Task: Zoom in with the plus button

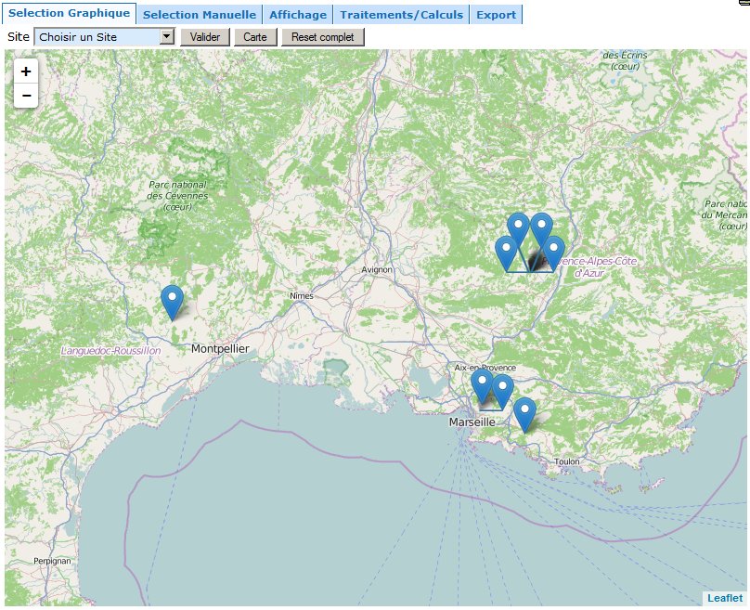Action: click(x=26, y=71)
